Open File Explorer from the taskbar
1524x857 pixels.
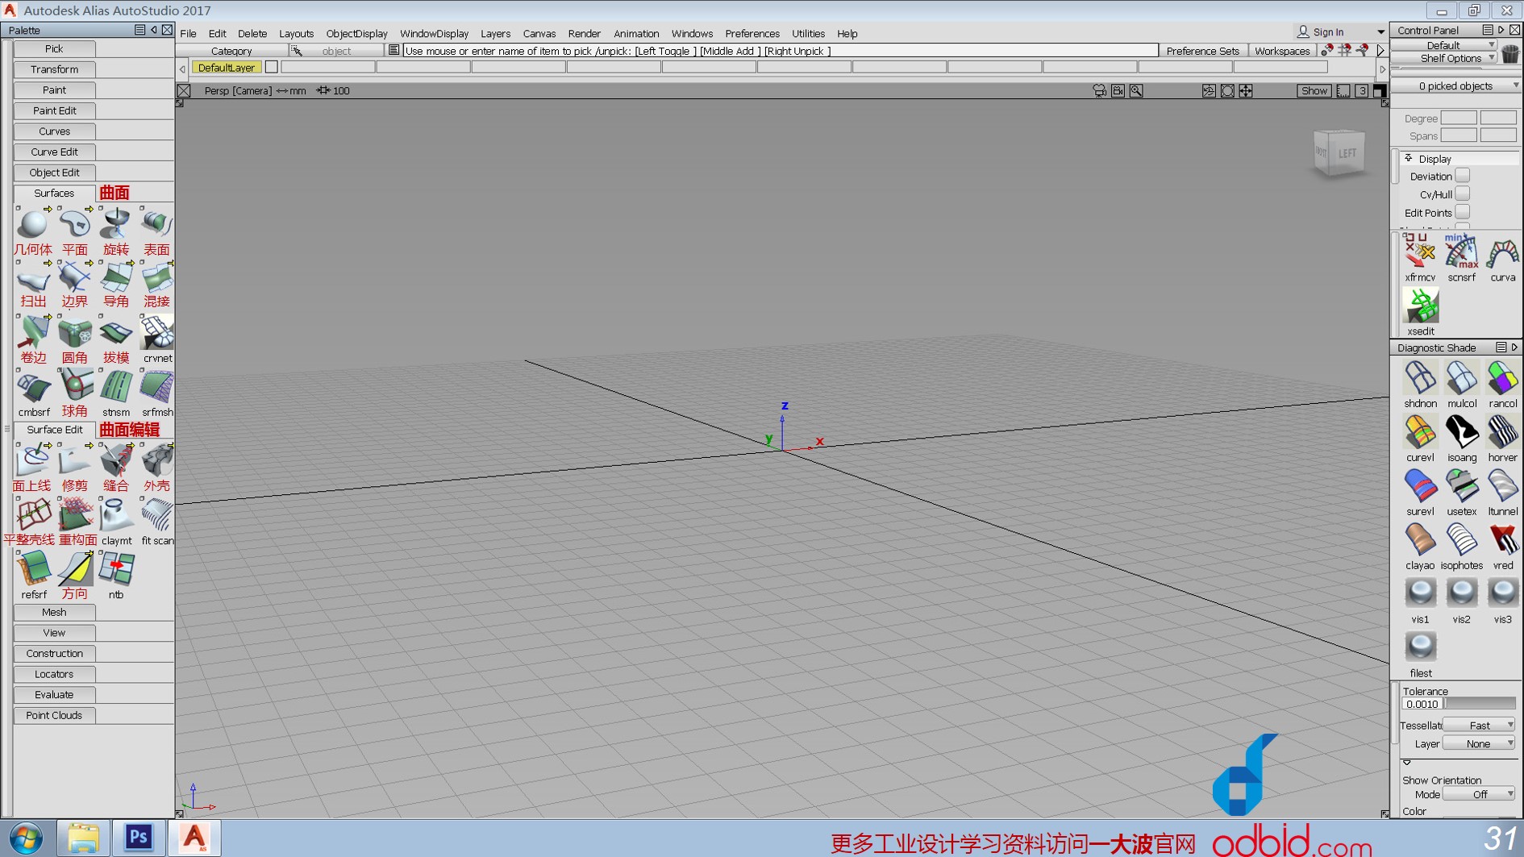pos(82,838)
